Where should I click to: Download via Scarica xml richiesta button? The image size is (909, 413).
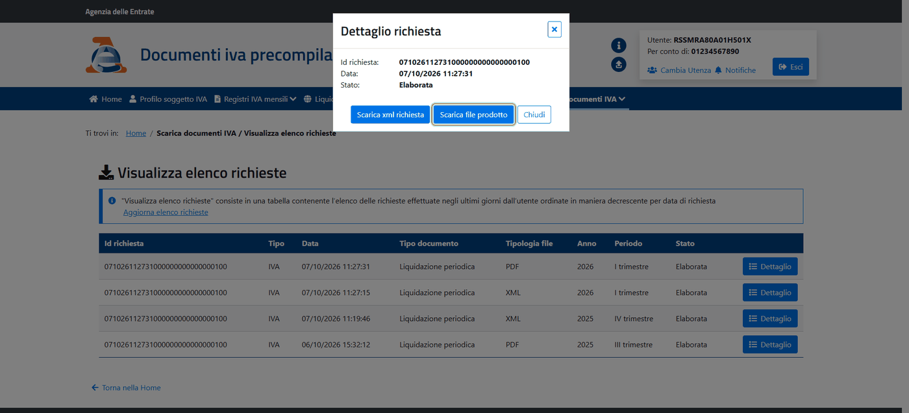click(390, 115)
